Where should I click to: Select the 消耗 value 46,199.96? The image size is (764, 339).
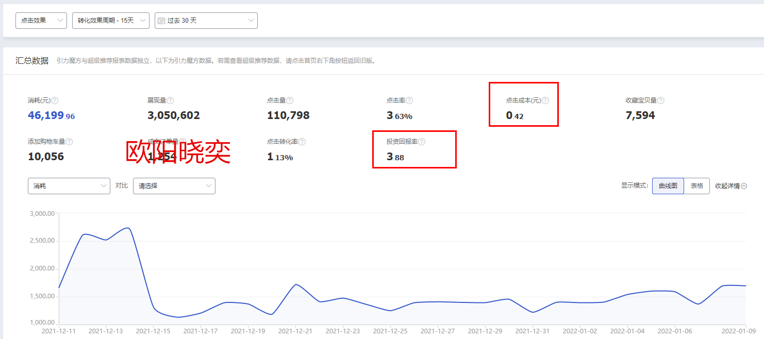point(52,116)
